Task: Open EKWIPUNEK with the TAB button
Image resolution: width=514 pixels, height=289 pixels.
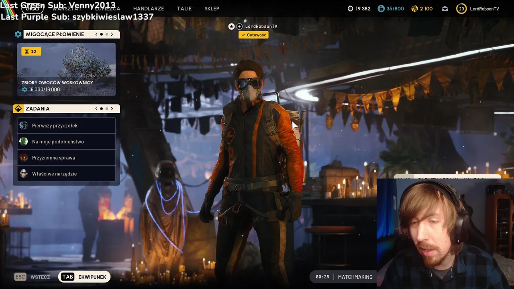Action: 84,277
